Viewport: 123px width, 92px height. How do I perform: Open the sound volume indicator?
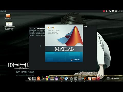pos(119,11)
